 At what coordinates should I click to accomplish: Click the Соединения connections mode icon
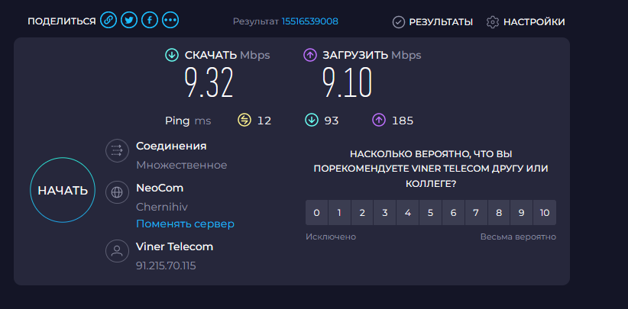point(117,151)
